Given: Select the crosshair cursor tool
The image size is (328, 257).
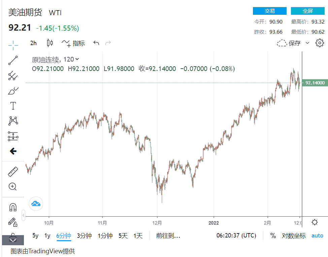Looking at the screenshot, I should click(x=13, y=45).
